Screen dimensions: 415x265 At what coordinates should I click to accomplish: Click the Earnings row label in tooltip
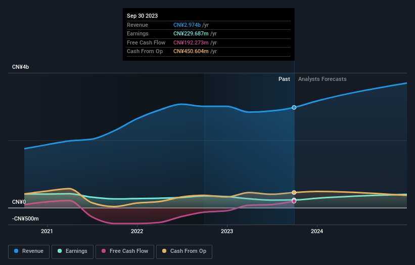pos(137,33)
